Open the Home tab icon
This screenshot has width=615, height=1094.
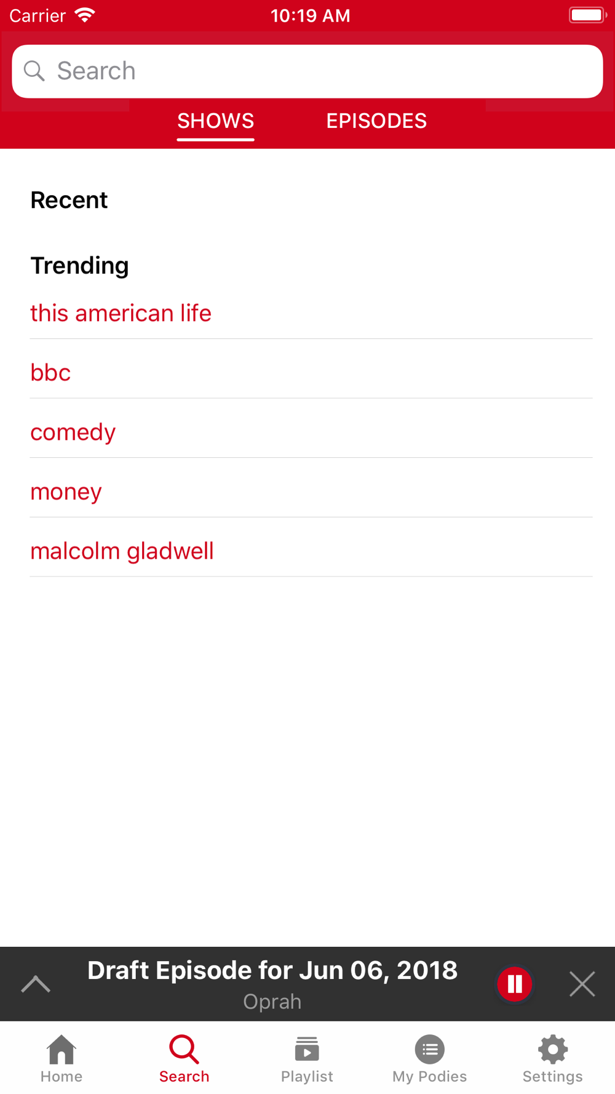[x=61, y=1049]
